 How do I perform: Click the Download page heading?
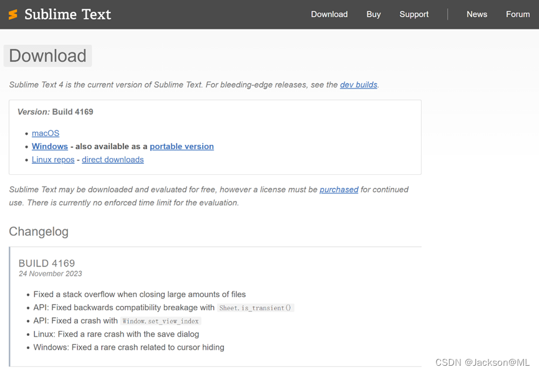tap(47, 56)
